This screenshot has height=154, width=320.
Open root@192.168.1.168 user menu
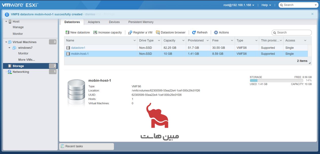239,5
